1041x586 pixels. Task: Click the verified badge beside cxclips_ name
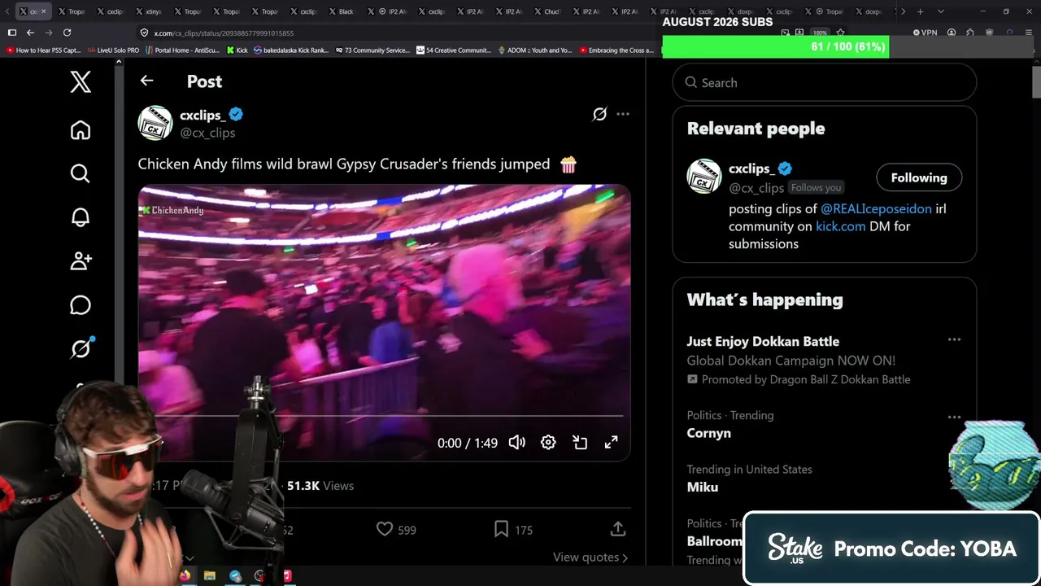tap(236, 115)
